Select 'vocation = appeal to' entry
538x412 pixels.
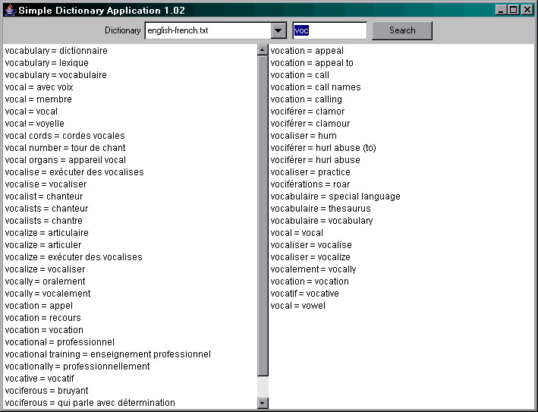(x=312, y=63)
